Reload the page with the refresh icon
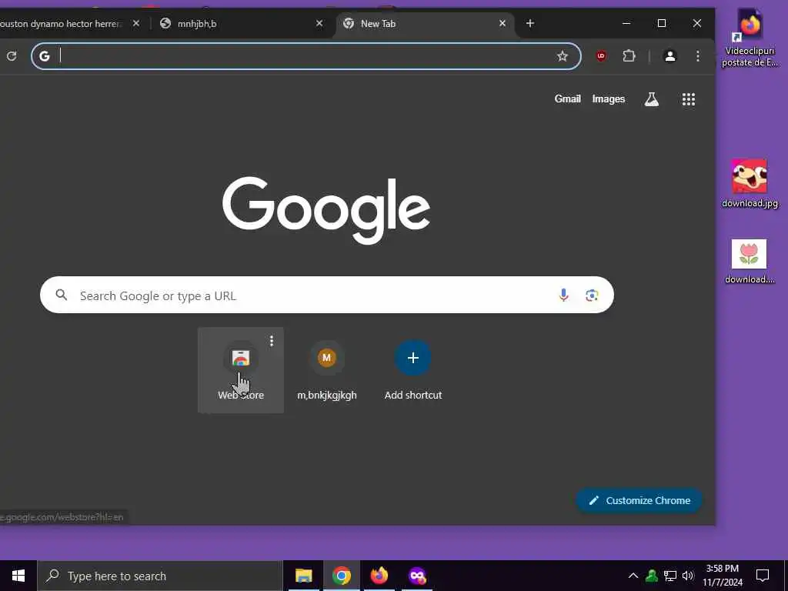 coord(12,55)
